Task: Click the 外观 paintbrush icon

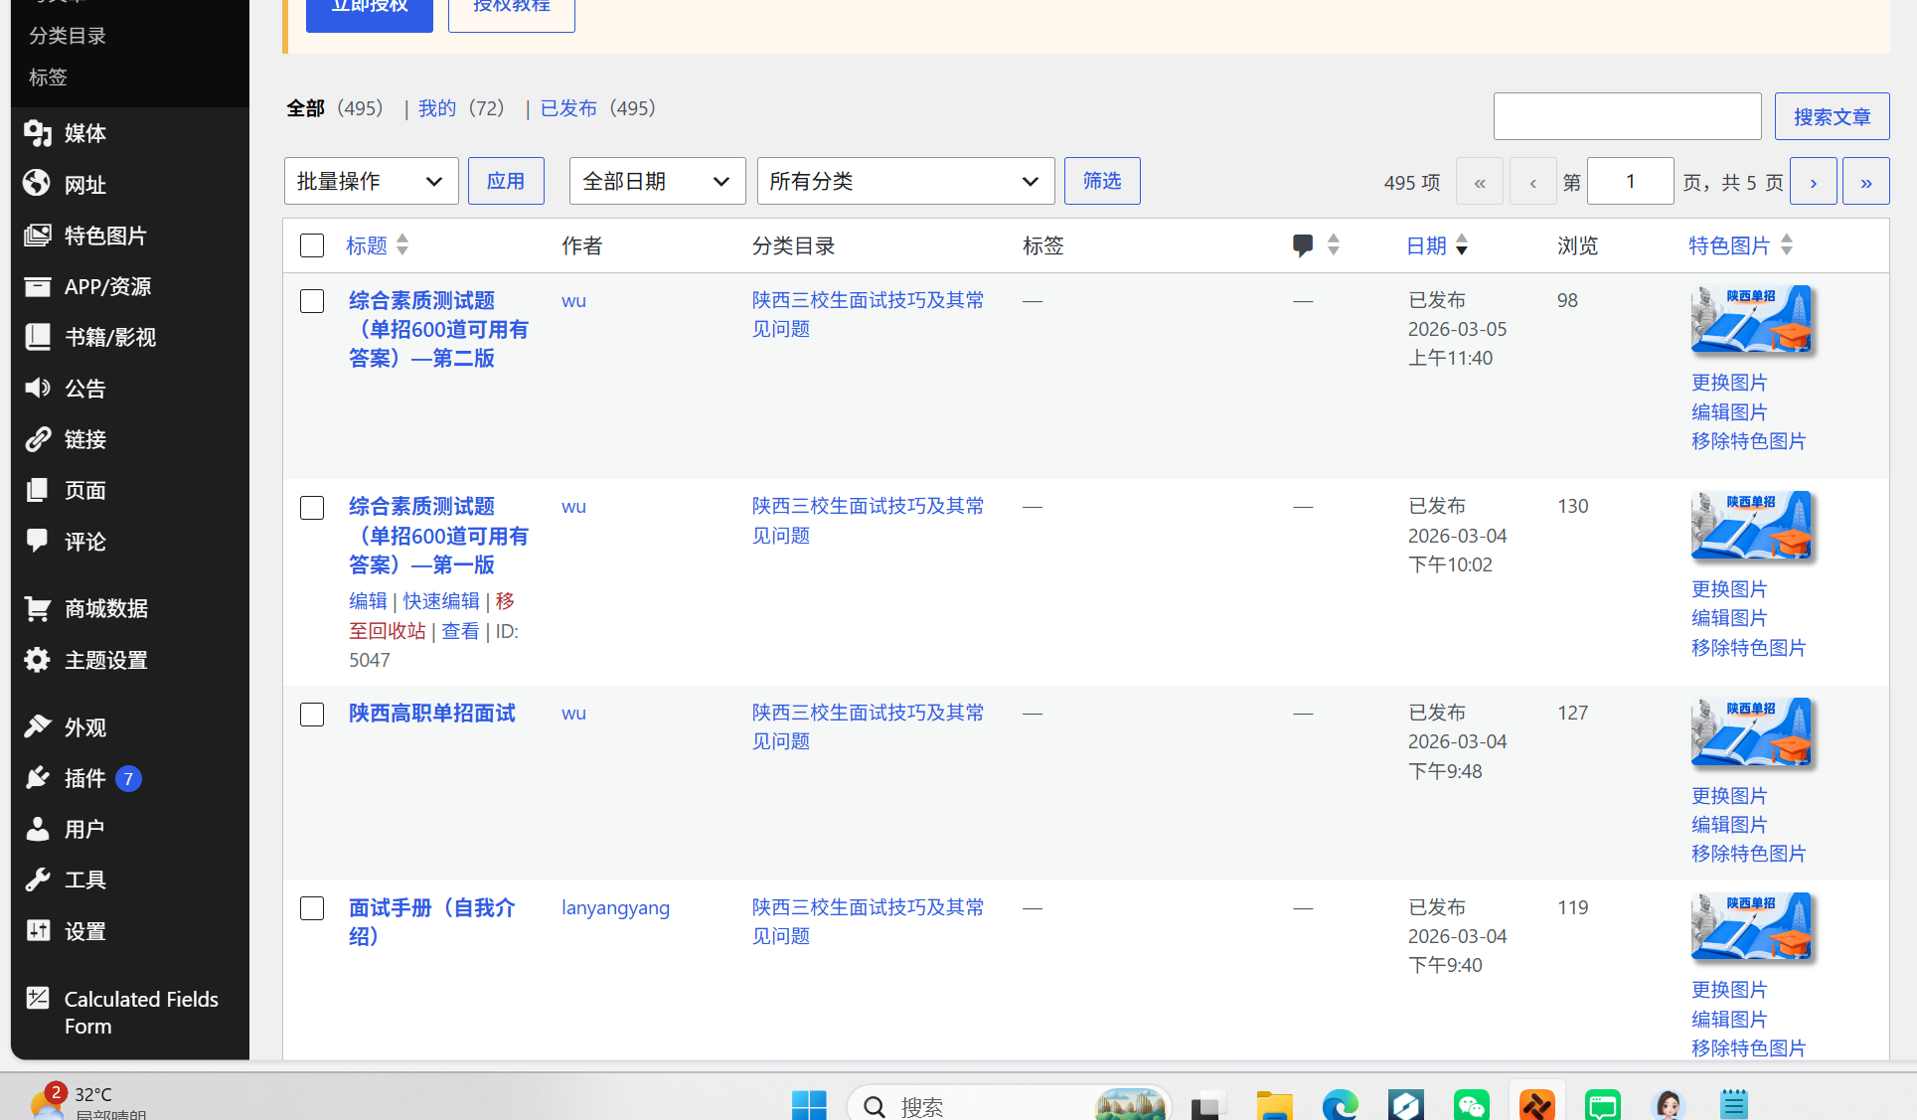Action: (38, 727)
